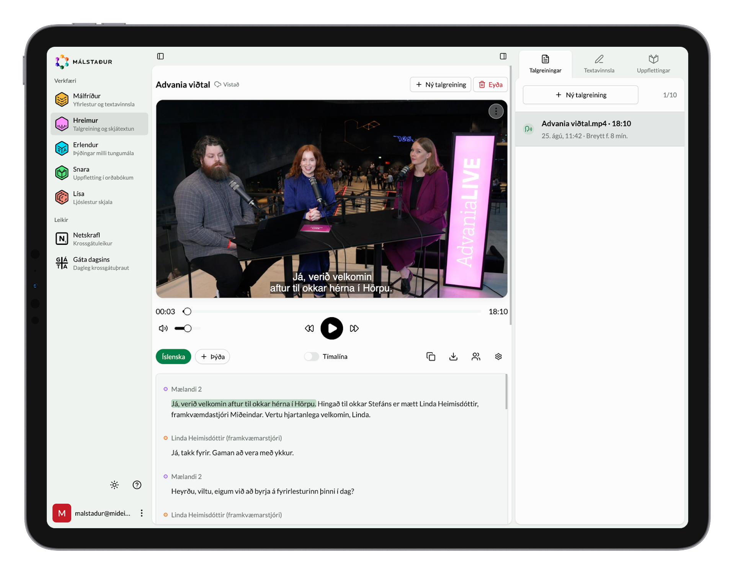Image resolution: width=735 pixels, height=575 pixels.
Task: Toggle the Tímalína timeline switch
Action: (x=312, y=357)
